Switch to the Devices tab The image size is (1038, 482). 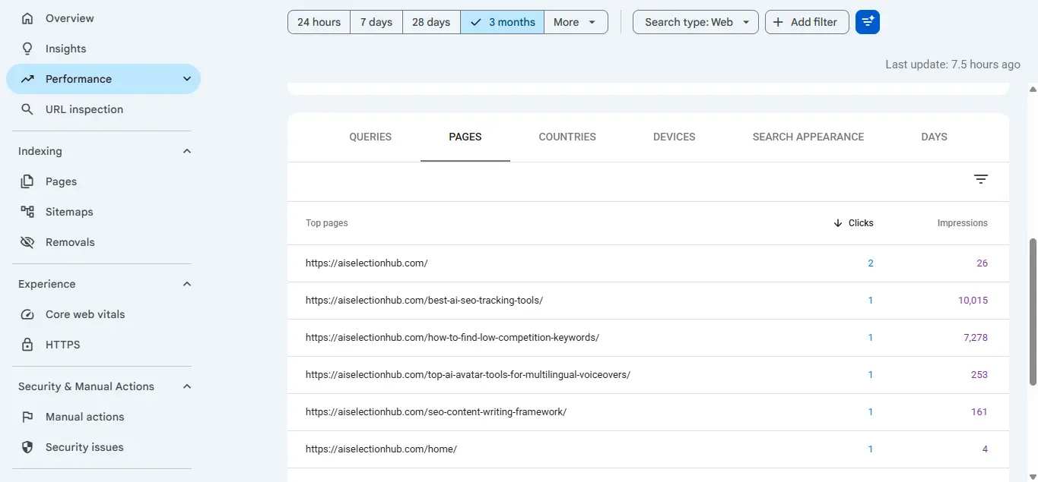(x=675, y=137)
